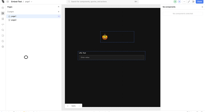Screen dimensions: 205x112
Task: Zoom out with the minus button
Action: coord(68,106)
